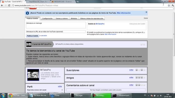175x98 pixels.
Task: Click the browser address bar
Action: click(89, 5)
